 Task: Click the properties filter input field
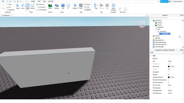click(166, 53)
